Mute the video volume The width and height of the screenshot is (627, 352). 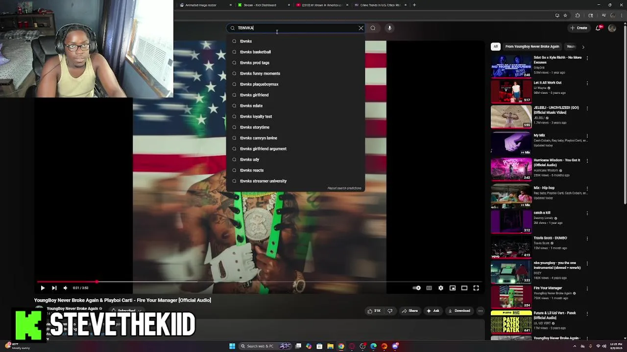(x=65, y=288)
